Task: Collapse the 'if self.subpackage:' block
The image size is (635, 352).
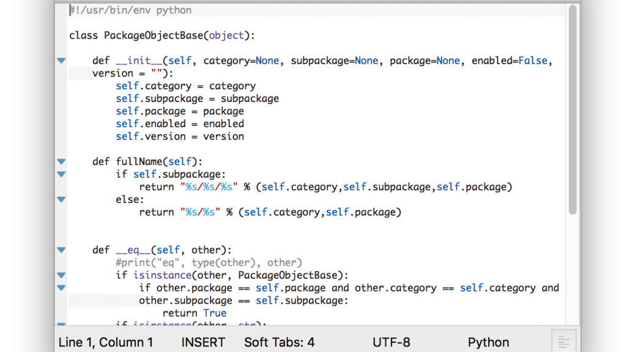Action: pos(61,174)
